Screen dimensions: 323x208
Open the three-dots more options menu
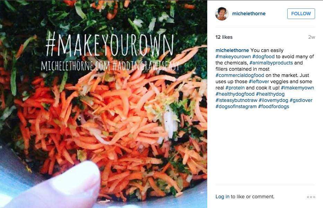(311, 197)
